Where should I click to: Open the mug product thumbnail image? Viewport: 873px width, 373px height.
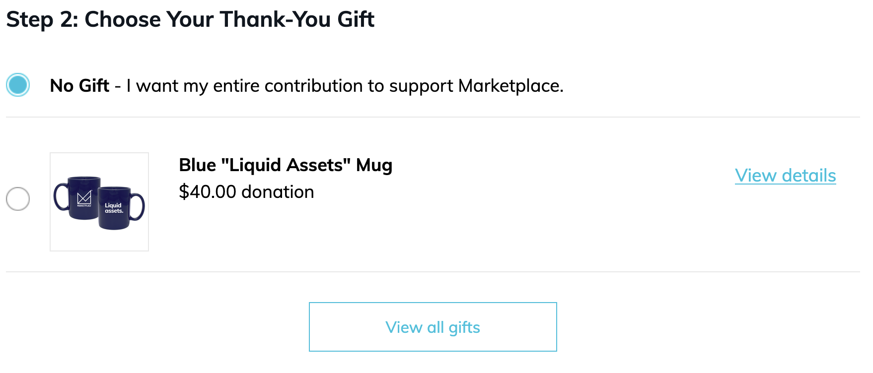point(99,201)
